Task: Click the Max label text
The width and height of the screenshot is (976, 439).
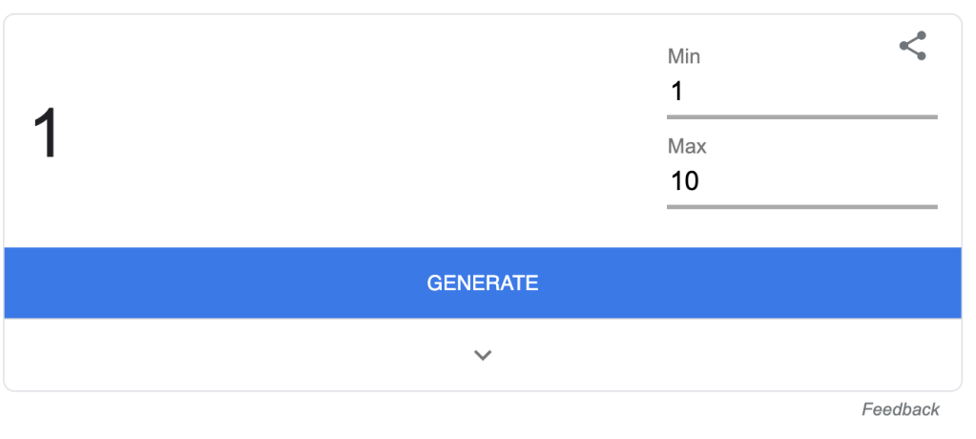Action: [x=687, y=146]
